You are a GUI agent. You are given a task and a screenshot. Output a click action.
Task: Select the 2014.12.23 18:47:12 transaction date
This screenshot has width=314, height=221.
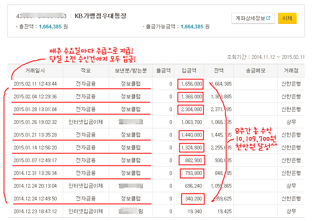(x=35, y=212)
